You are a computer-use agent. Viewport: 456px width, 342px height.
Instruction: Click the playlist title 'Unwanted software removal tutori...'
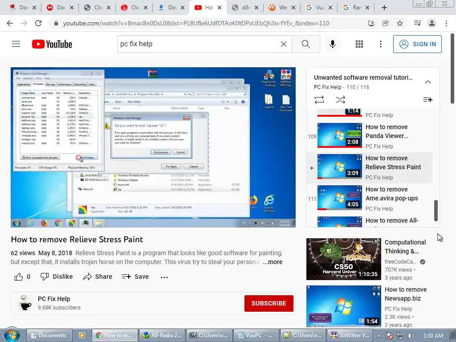(363, 77)
